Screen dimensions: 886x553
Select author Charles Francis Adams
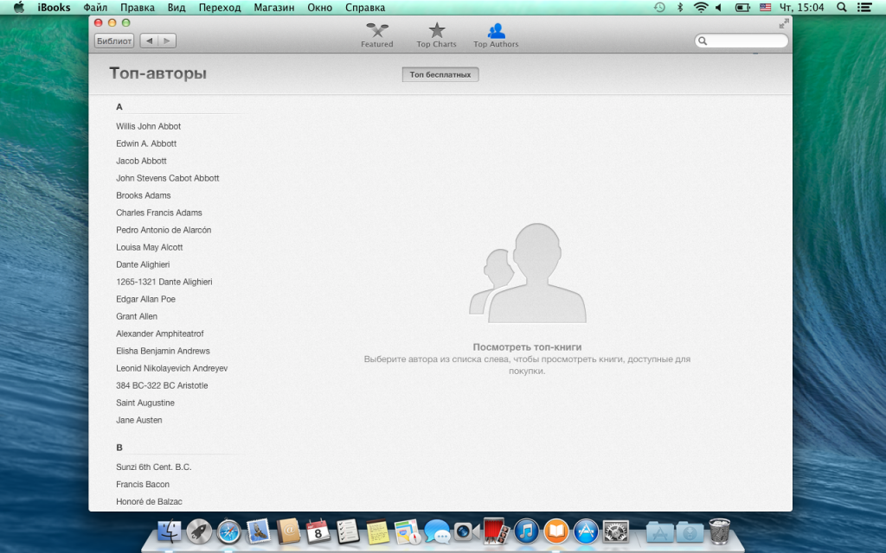(159, 213)
